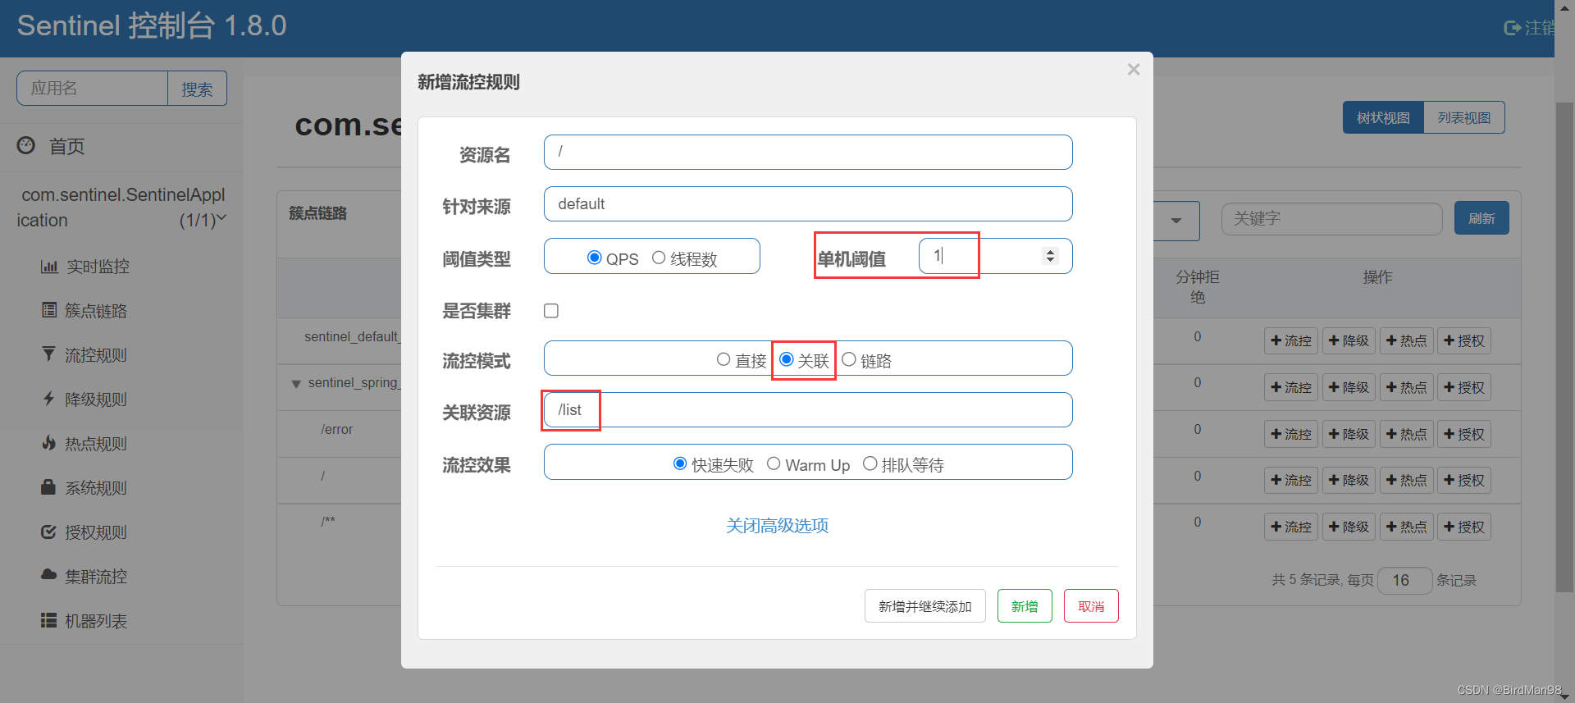Click the flame icon for 热点规则
This screenshot has height=703, width=1575.
click(49, 443)
